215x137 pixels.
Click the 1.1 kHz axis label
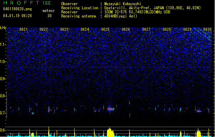coord(3,45)
